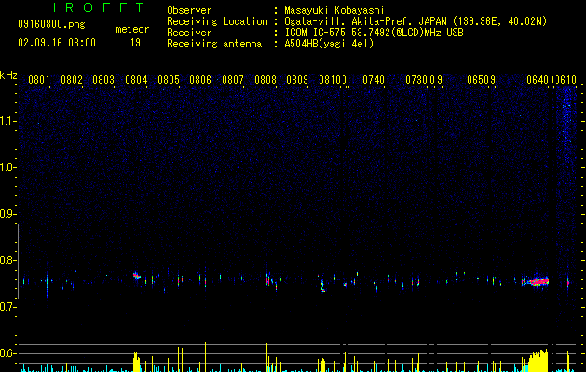Click the kHz axis unit label
This screenshot has width=586, height=372.
pos(8,75)
